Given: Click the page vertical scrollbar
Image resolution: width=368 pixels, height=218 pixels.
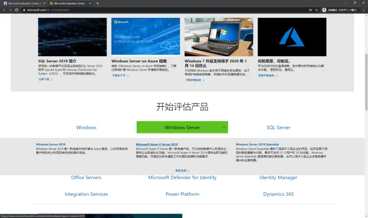Looking at the screenshot, I should (x=366, y=82).
